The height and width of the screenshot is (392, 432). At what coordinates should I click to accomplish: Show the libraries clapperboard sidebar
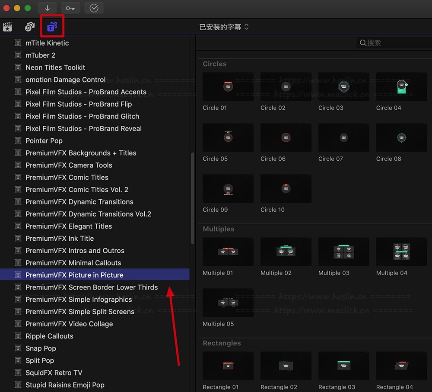click(x=7, y=27)
